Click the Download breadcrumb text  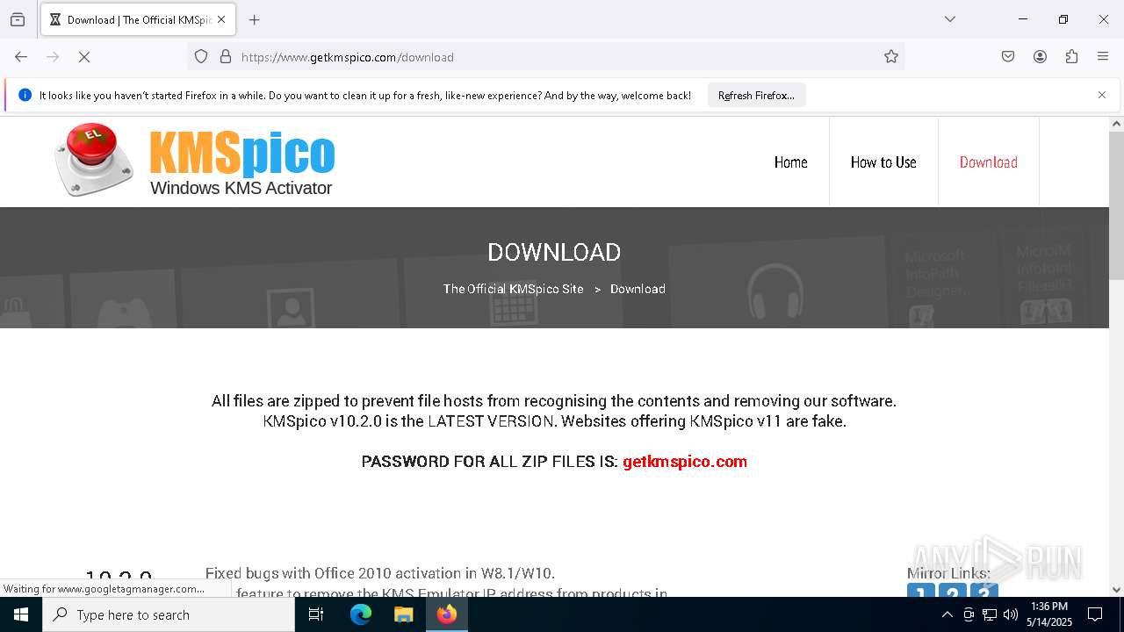(638, 289)
